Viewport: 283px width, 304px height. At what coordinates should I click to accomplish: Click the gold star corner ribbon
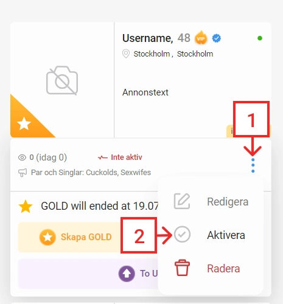pyautogui.click(x=29, y=119)
